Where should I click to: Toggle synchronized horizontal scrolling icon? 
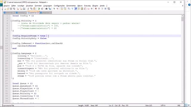65,9
